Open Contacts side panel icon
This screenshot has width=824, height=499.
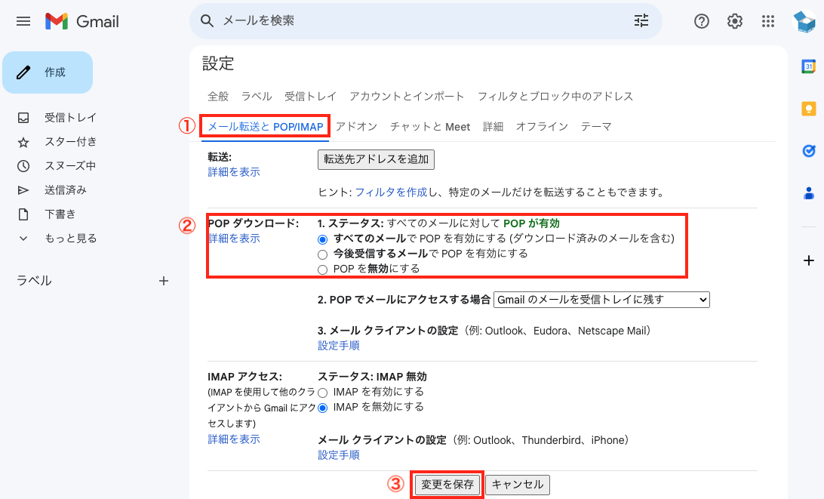pyautogui.click(x=808, y=193)
